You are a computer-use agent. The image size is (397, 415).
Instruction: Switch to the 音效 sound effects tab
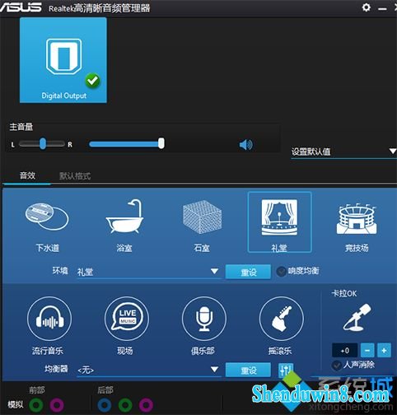27,175
